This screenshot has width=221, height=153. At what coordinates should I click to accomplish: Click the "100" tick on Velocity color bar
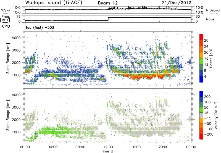tap(207, 102)
